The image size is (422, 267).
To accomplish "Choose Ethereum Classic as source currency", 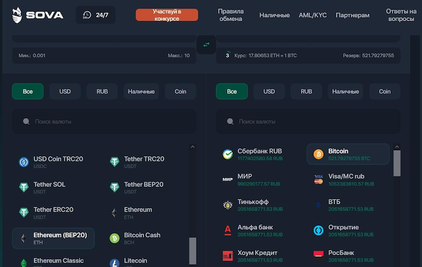I will pos(53,262).
